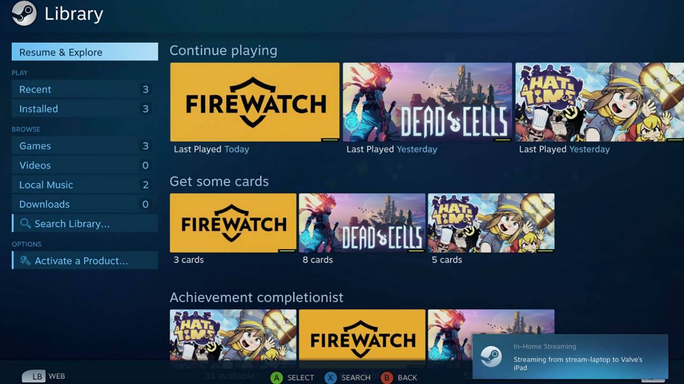Open the Recent games list

(85, 89)
